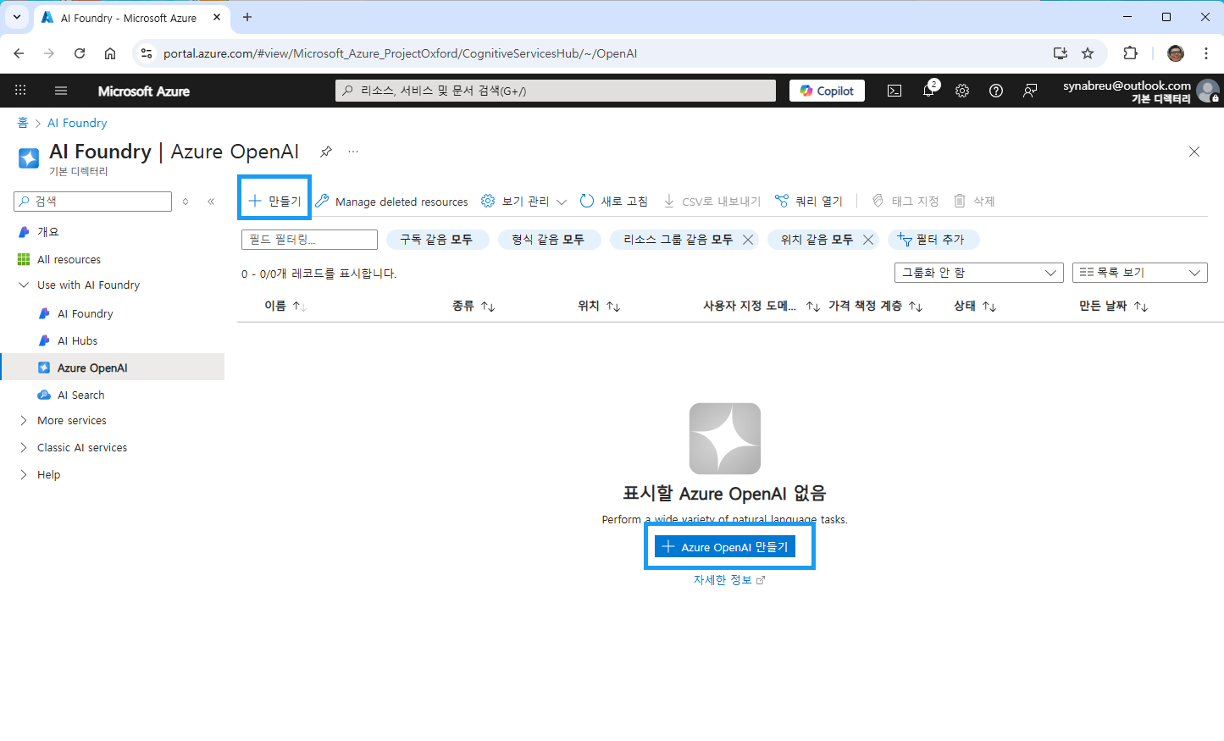Bookmark page with star icon
Viewport: 1224px width, 741px height.
(1088, 53)
